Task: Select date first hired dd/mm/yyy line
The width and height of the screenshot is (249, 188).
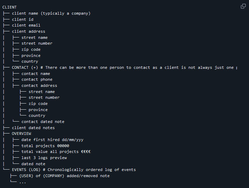Action: [52, 140]
